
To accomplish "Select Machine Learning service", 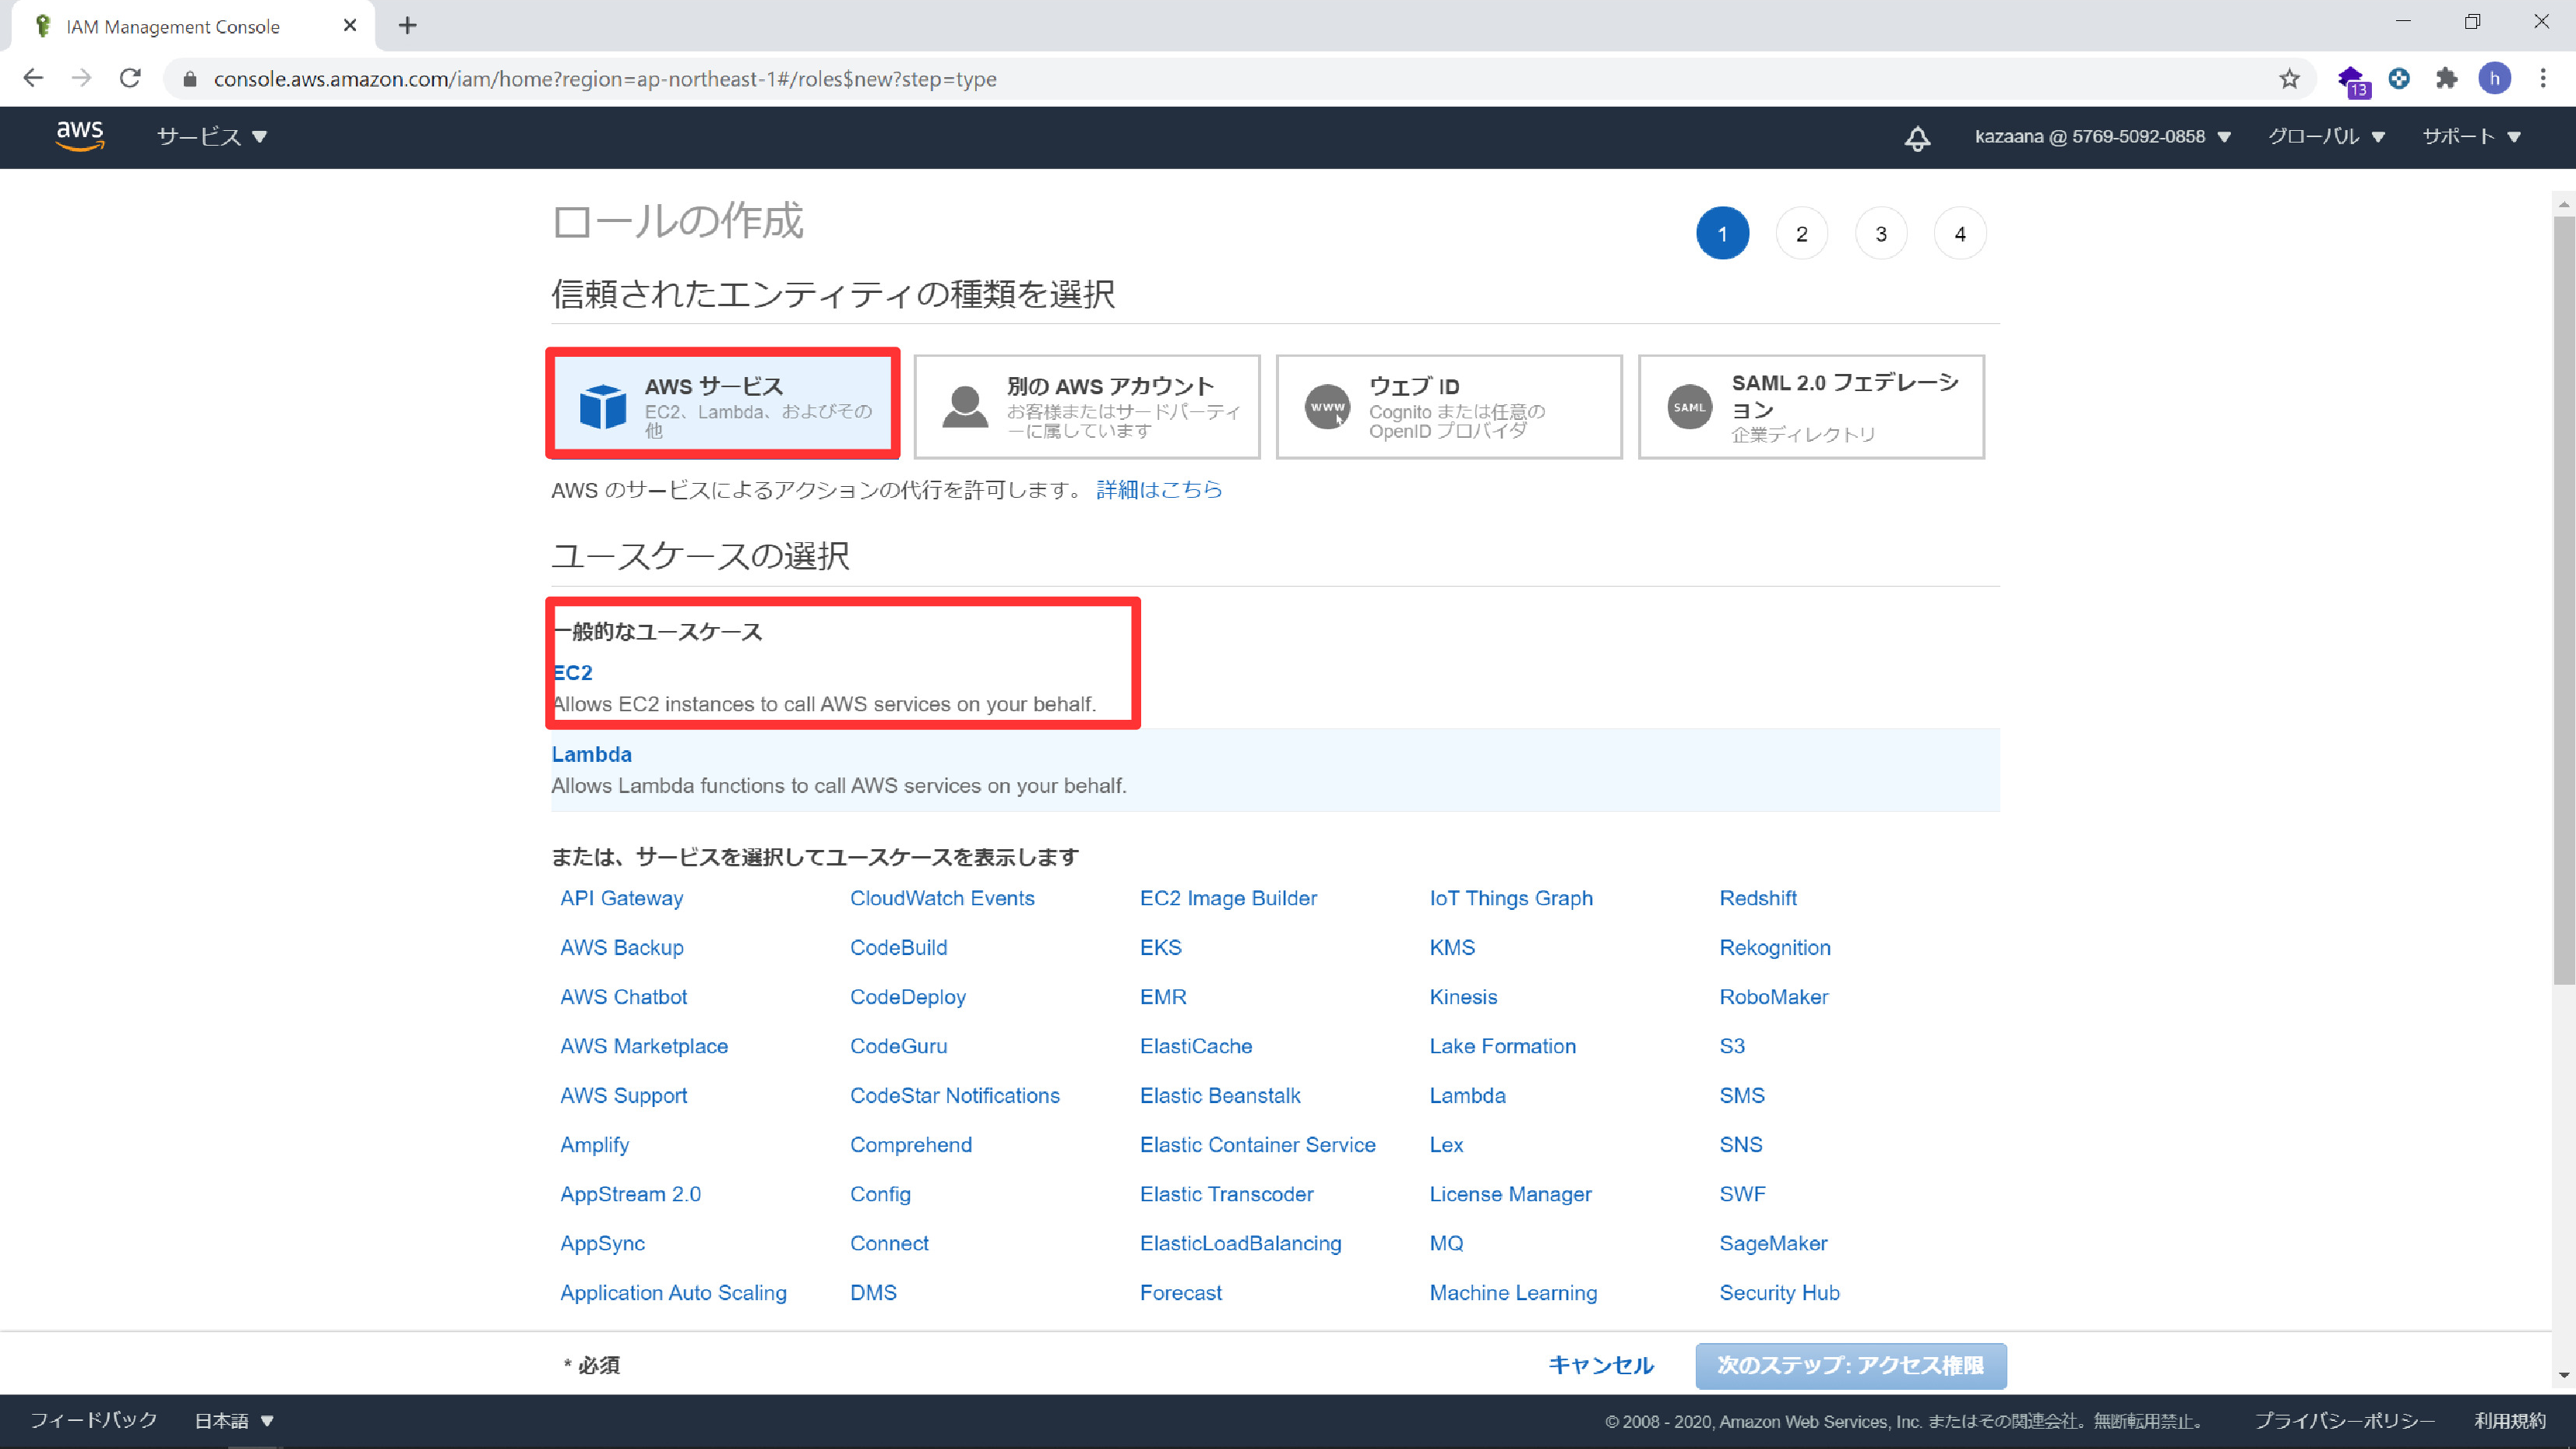I will (x=1513, y=1293).
